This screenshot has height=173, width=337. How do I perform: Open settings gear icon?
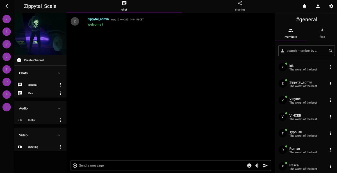click(331, 6)
